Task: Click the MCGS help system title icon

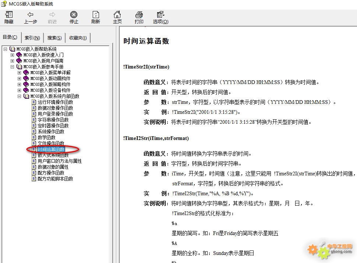Action: (4, 4)
